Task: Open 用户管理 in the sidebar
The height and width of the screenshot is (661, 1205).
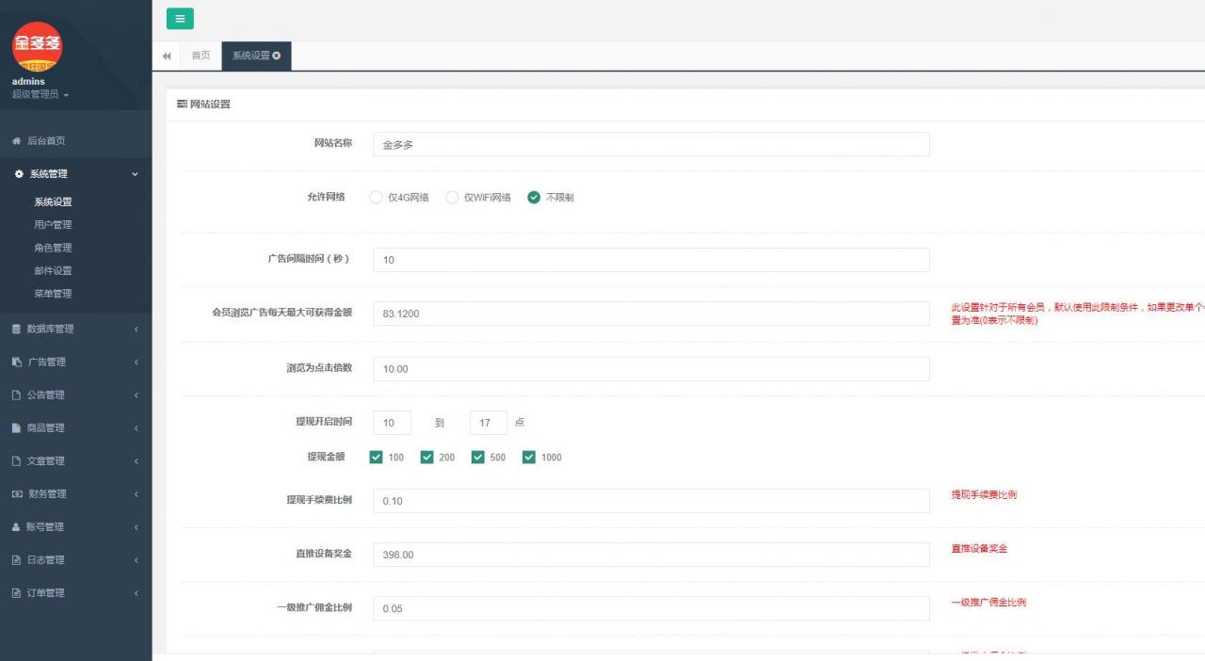Action: (53, 225)
